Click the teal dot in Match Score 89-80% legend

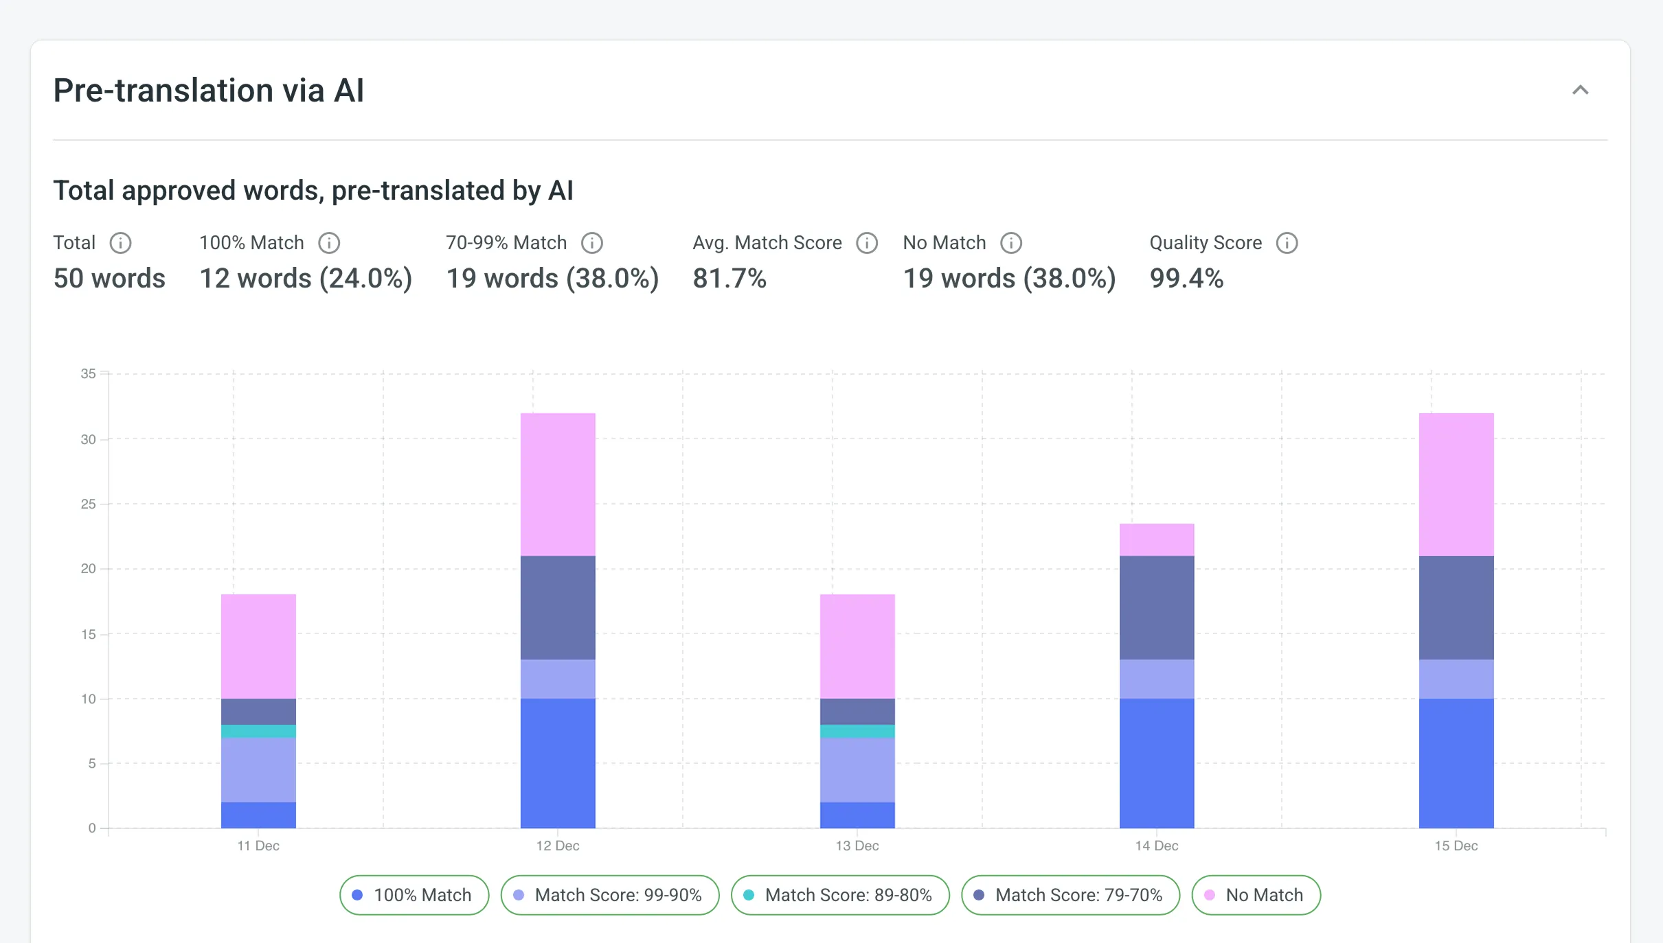coord(748,895)
